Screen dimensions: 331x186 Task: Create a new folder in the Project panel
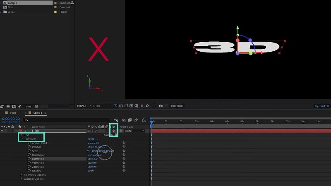8,106
